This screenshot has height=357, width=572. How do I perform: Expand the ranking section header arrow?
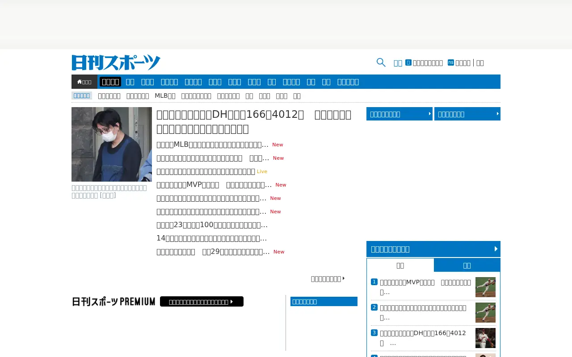(x=496, y=249)
